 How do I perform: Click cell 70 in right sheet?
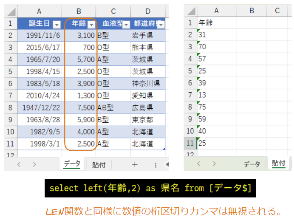(x=216, y=47)
